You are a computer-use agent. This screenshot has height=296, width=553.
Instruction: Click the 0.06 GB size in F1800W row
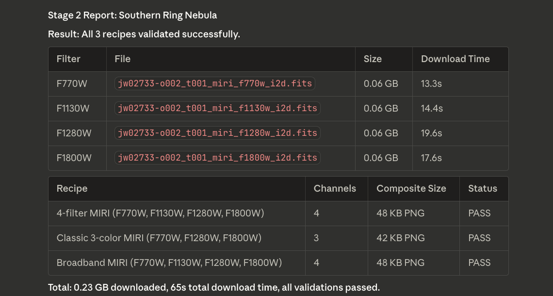pyautogui.click(x=381, y=158)
